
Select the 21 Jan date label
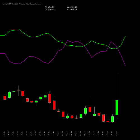pyautogui.click(x=116, y=133)
